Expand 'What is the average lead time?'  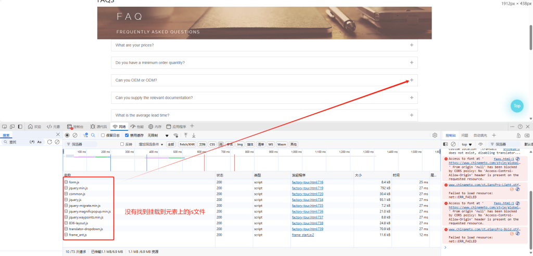264,115
